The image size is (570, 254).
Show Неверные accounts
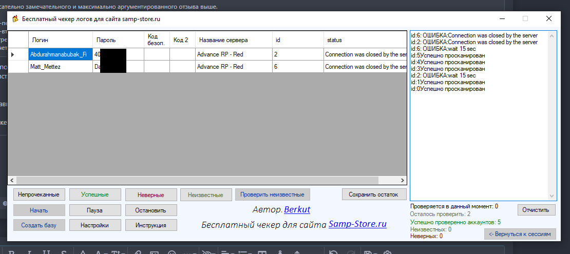(151, 195)
